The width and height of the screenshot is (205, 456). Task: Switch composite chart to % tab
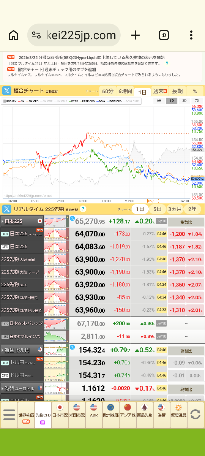click(x=195, y=91)
